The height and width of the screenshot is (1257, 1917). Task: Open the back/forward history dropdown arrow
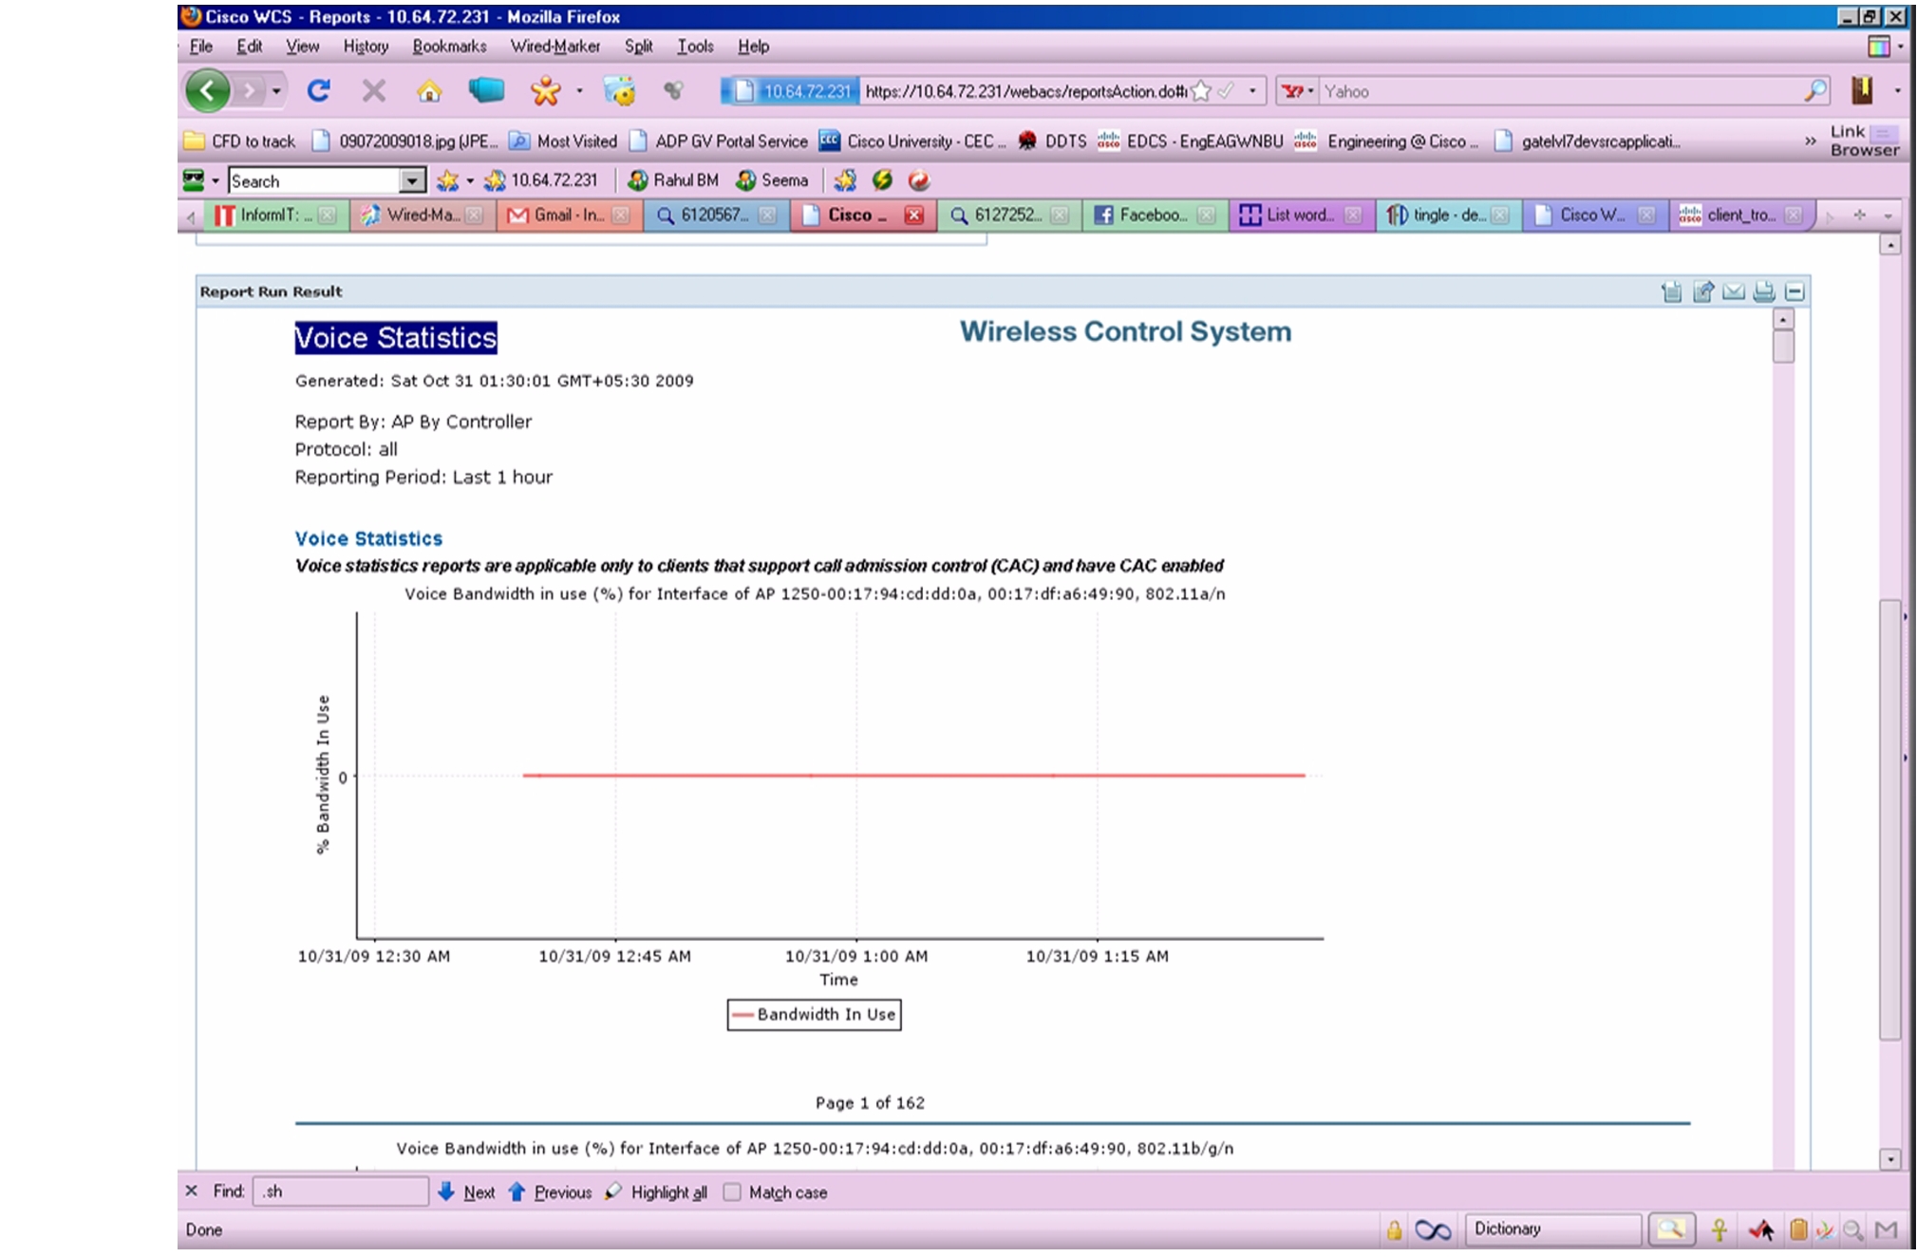276,91
